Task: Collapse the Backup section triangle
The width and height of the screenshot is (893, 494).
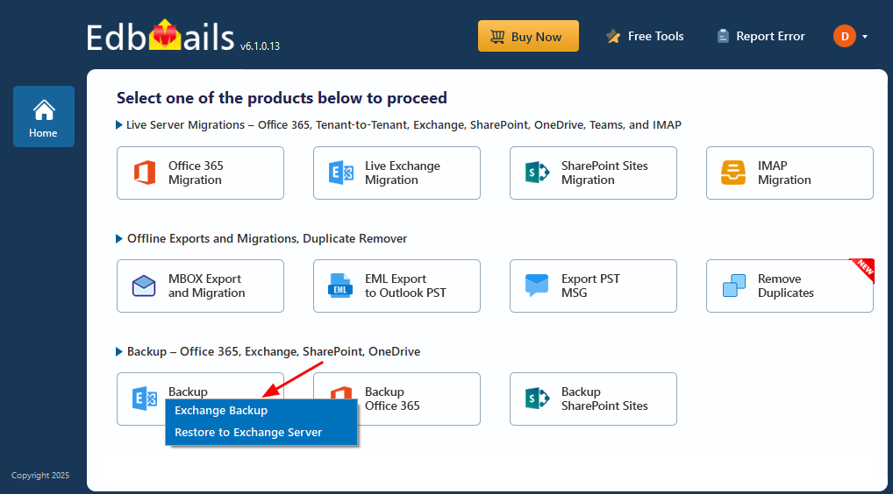Action: [119, 352]
